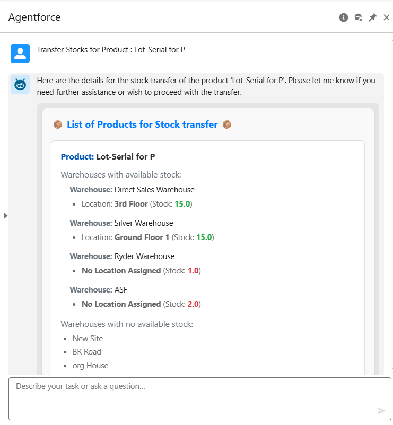Click the send message arrow icon
Screen dimensions: 393x425
(x=381, y=410)
